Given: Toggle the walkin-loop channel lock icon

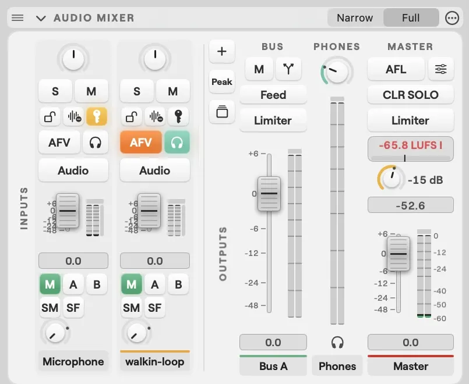Looking at the screenshot, I should pyautogui.click(x=132, y=116).
